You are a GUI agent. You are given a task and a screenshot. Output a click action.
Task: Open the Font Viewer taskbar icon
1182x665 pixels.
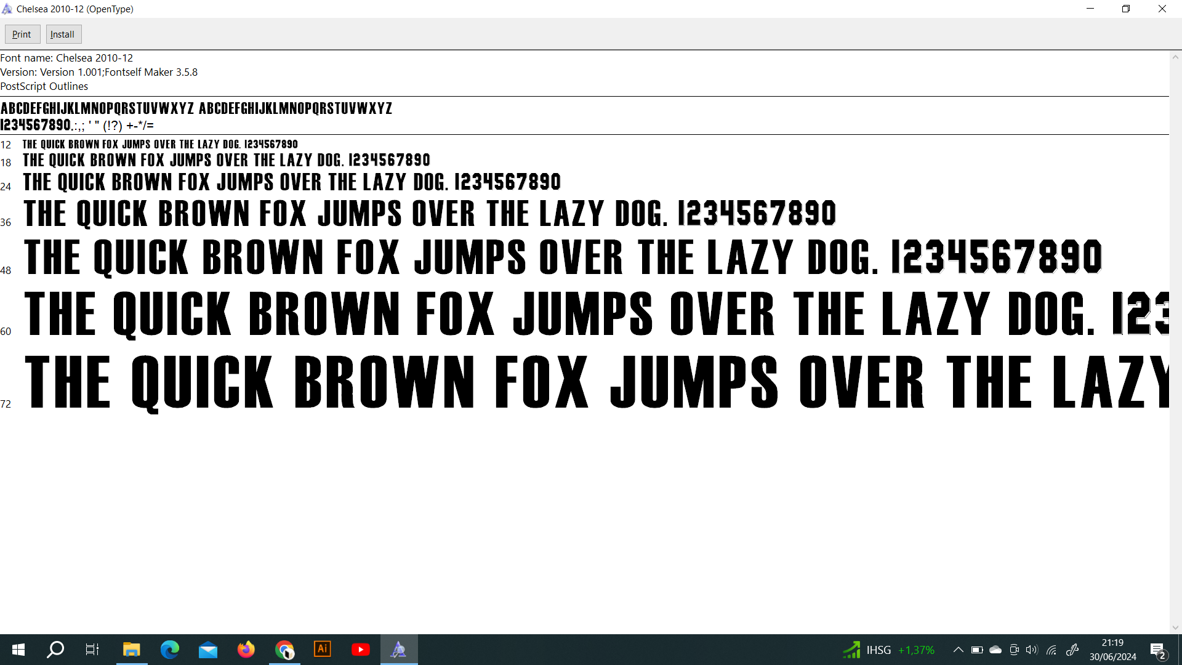(399, 650)
